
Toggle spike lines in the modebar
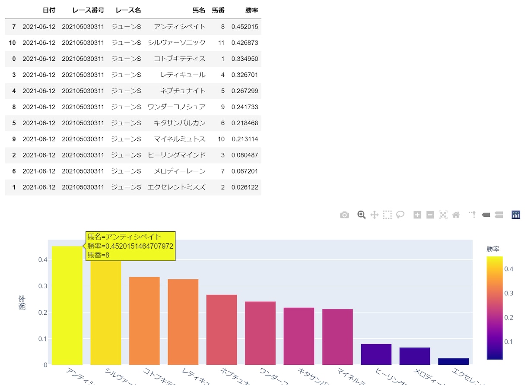point(473,215)
